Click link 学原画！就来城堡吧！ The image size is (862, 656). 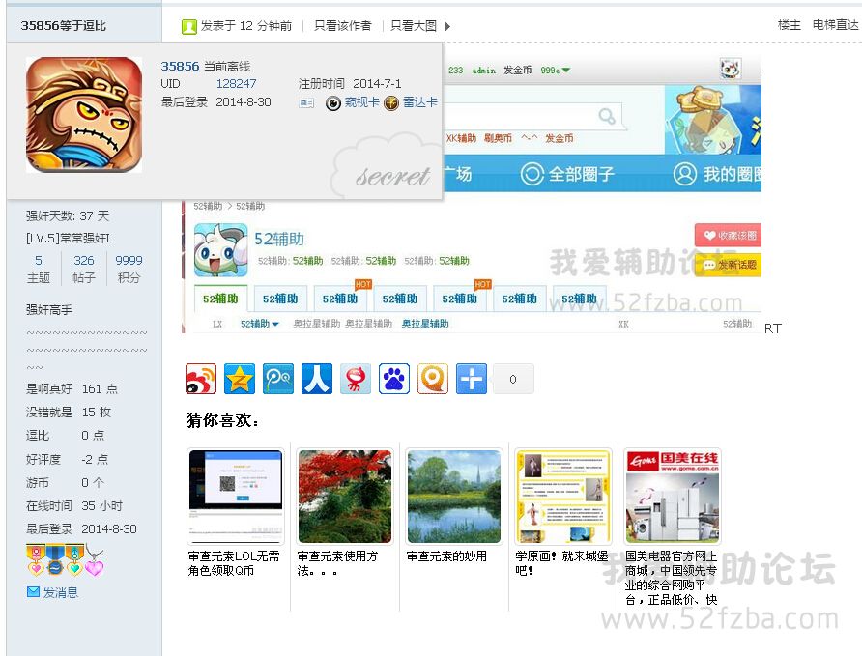[x=561, y=563]
